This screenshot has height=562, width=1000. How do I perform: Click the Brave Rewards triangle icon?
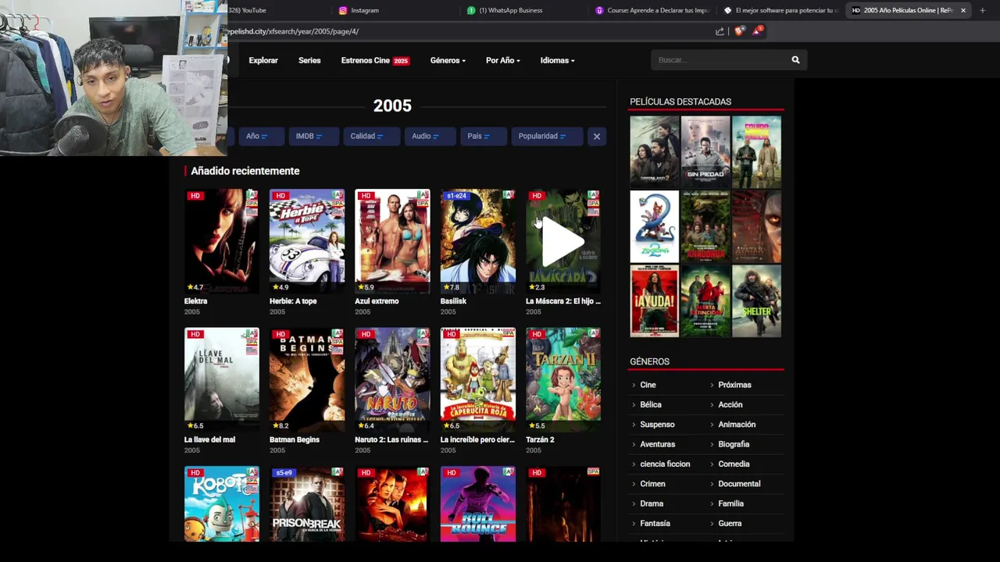[757, 31]
